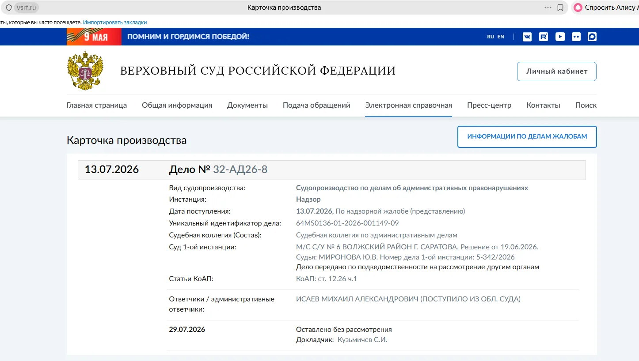Open Личный кабинет
The height and width of the screenshot is (361, 639).
pos(557,71)
